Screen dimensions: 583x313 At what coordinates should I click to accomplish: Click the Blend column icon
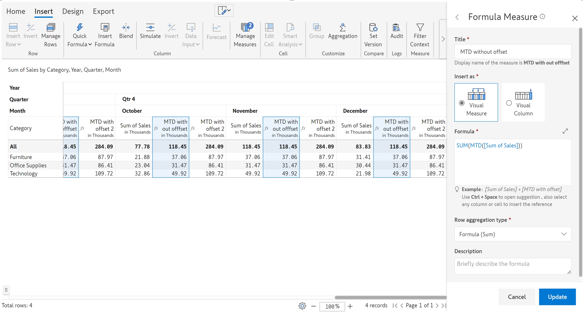pyautogui.click(x=126, y=27)
